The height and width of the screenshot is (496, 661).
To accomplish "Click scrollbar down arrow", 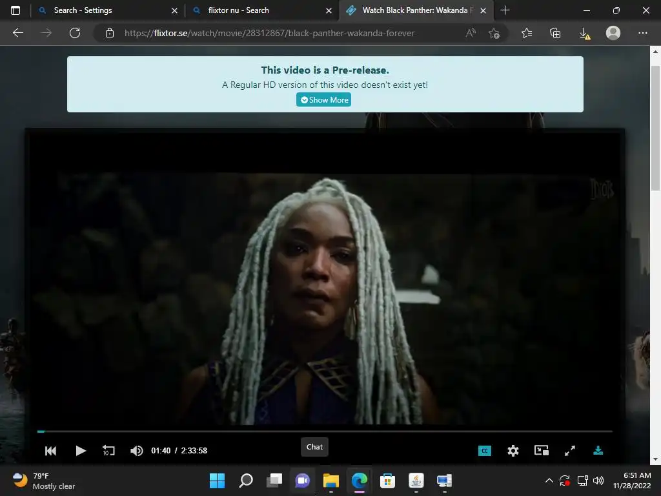I will pyautogui.click(x=655, y=459).
